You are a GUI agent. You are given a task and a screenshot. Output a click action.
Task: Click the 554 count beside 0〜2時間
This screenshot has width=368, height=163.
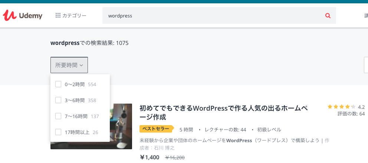click(92, 84)
